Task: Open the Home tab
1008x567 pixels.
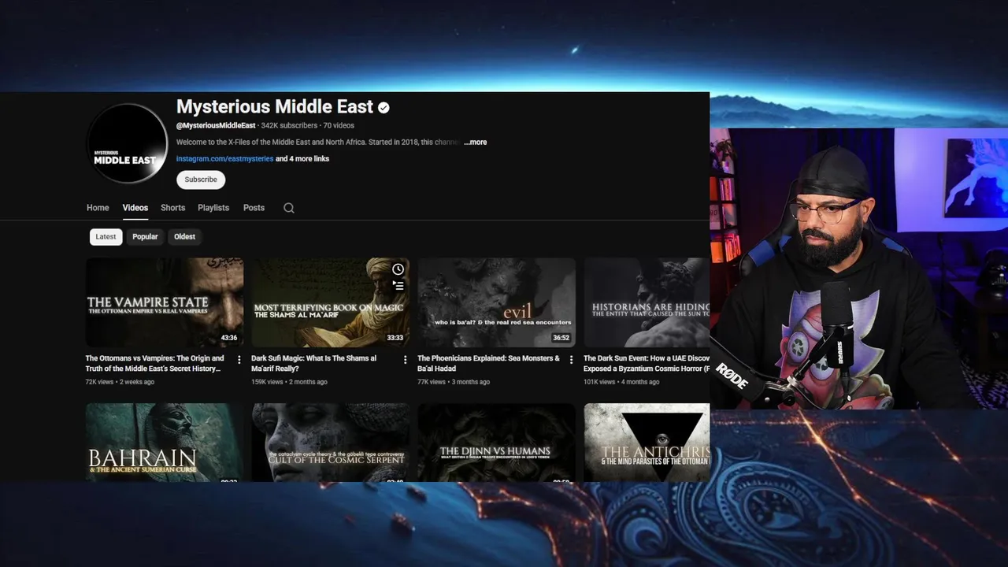Action: click(98, 208)
